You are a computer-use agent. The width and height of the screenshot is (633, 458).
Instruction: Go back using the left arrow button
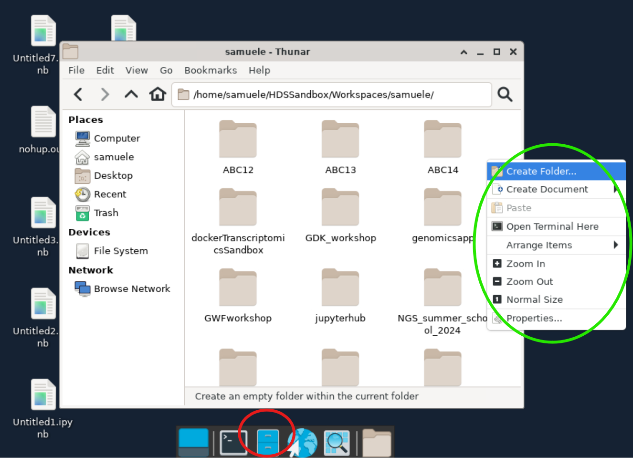[79, 95]
